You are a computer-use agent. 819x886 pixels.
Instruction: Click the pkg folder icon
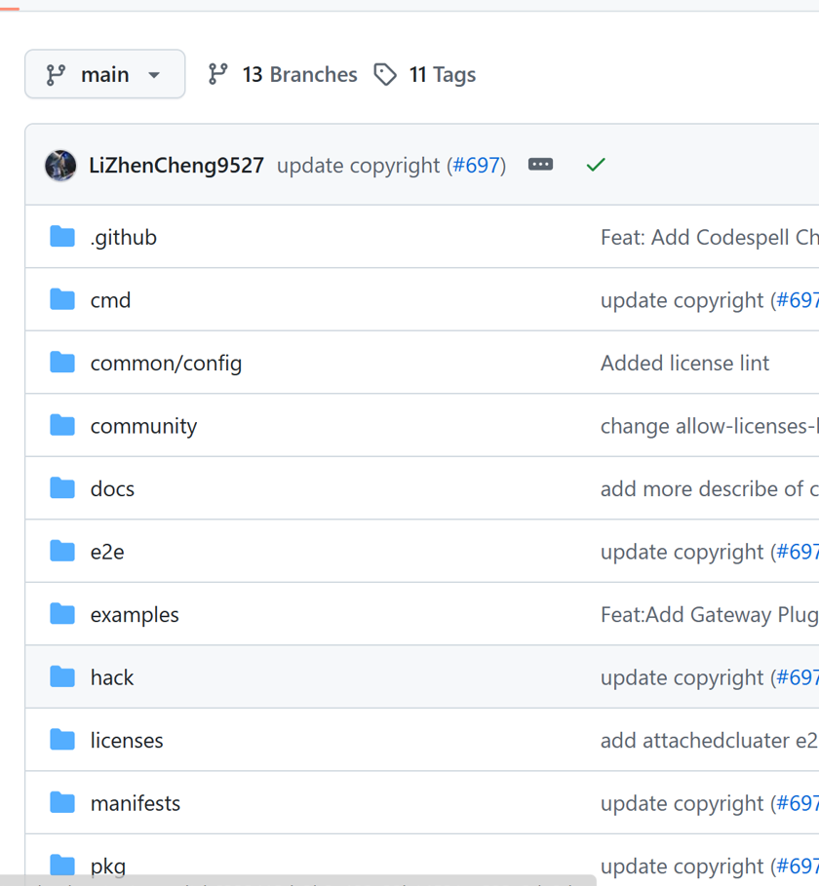(62, 866)
